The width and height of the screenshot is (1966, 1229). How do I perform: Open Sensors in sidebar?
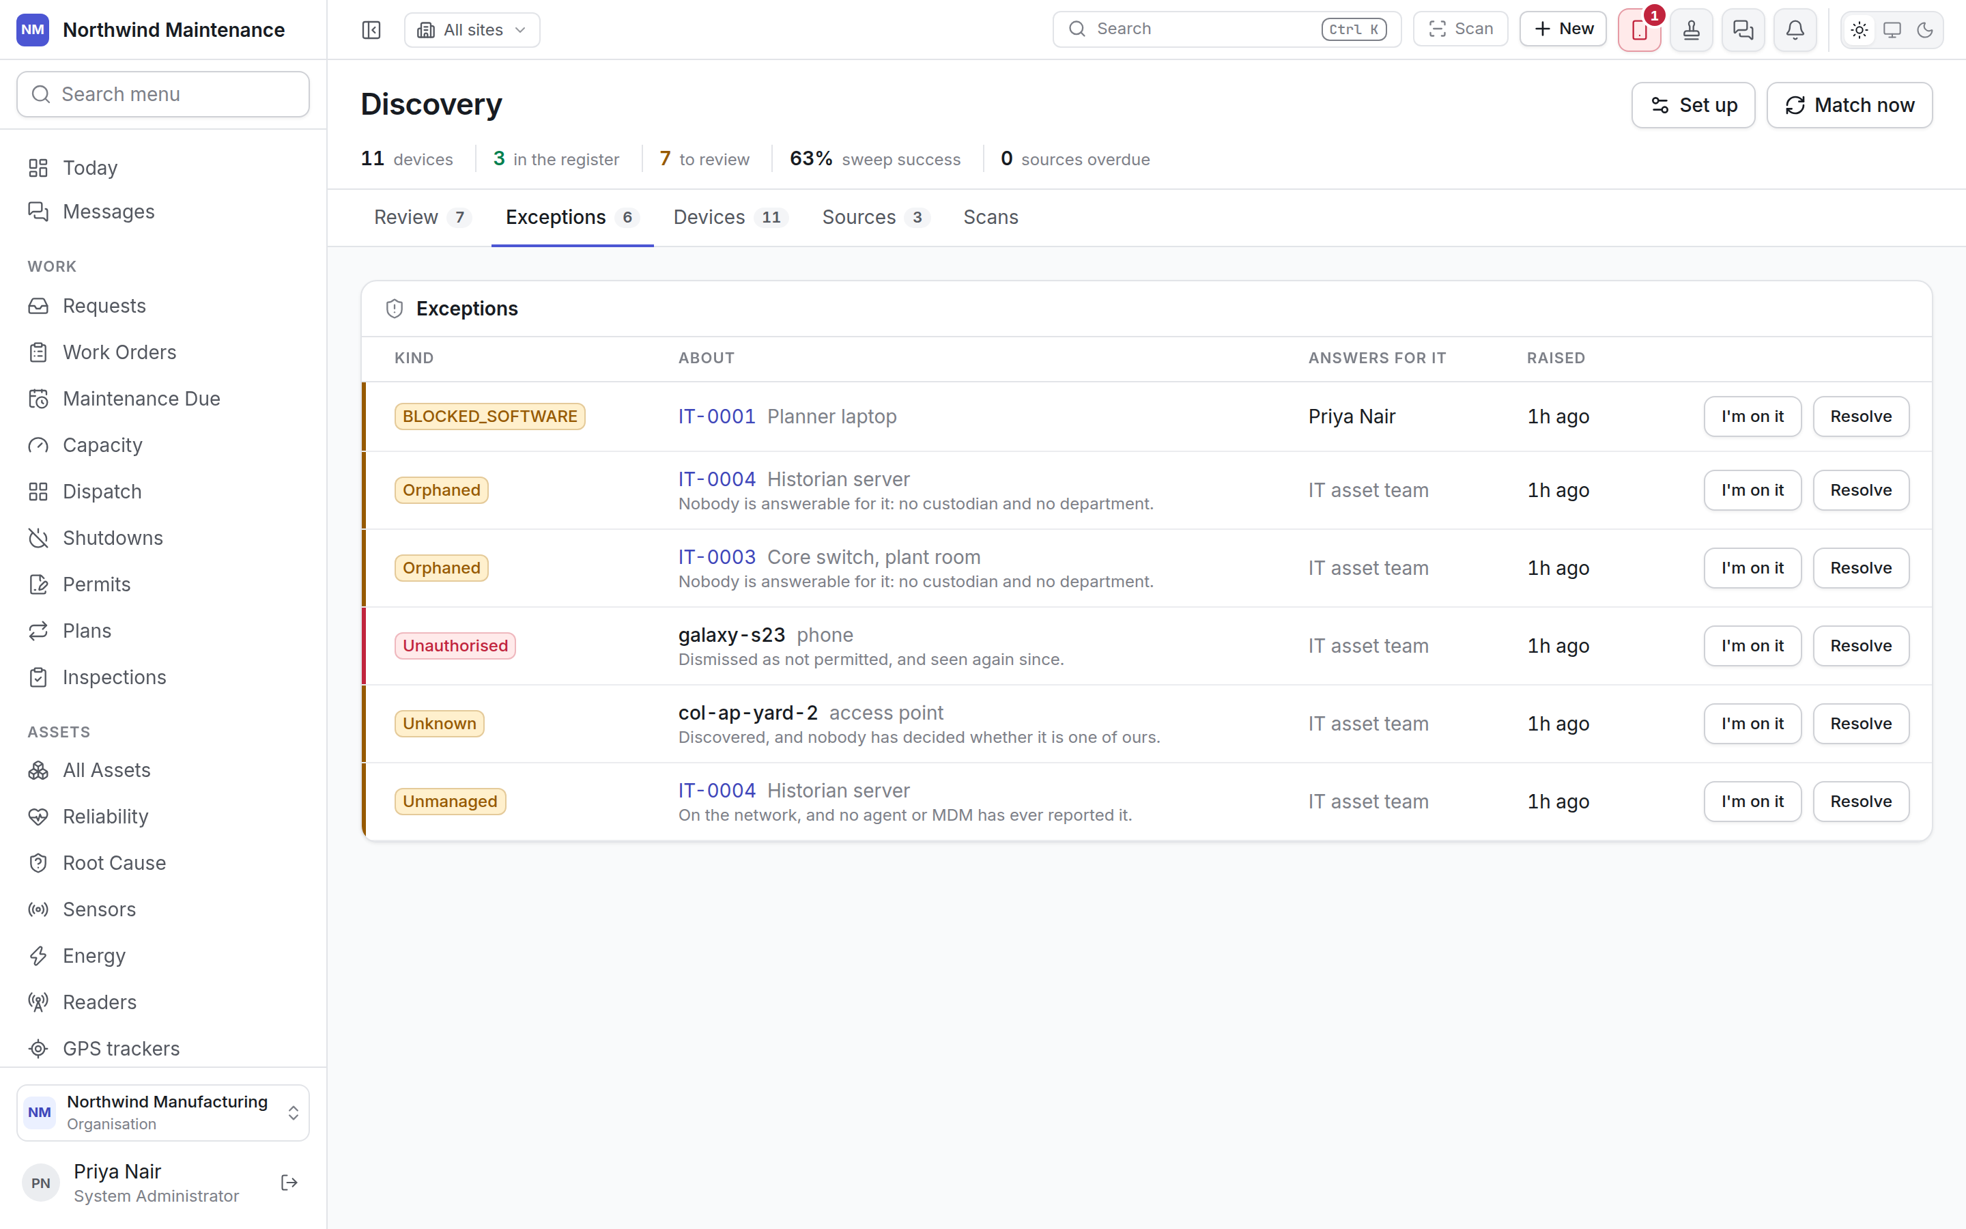pos(163,909)
